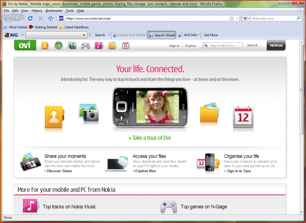The image size is (306, 223).
Task: Open the Edit menu
Action: pos(15,11)
